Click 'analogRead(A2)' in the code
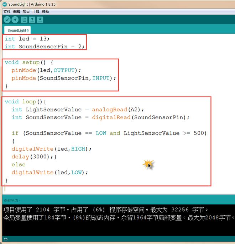The height and width of the screenshot is (244, 235). (116, 109)
